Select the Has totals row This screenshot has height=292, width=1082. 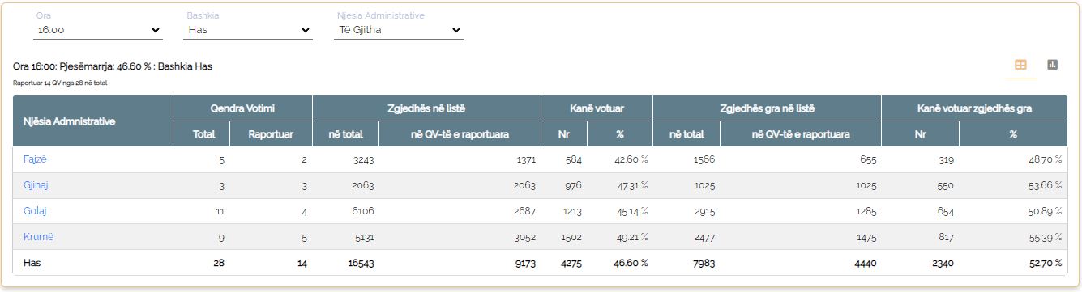click(541, 263)
